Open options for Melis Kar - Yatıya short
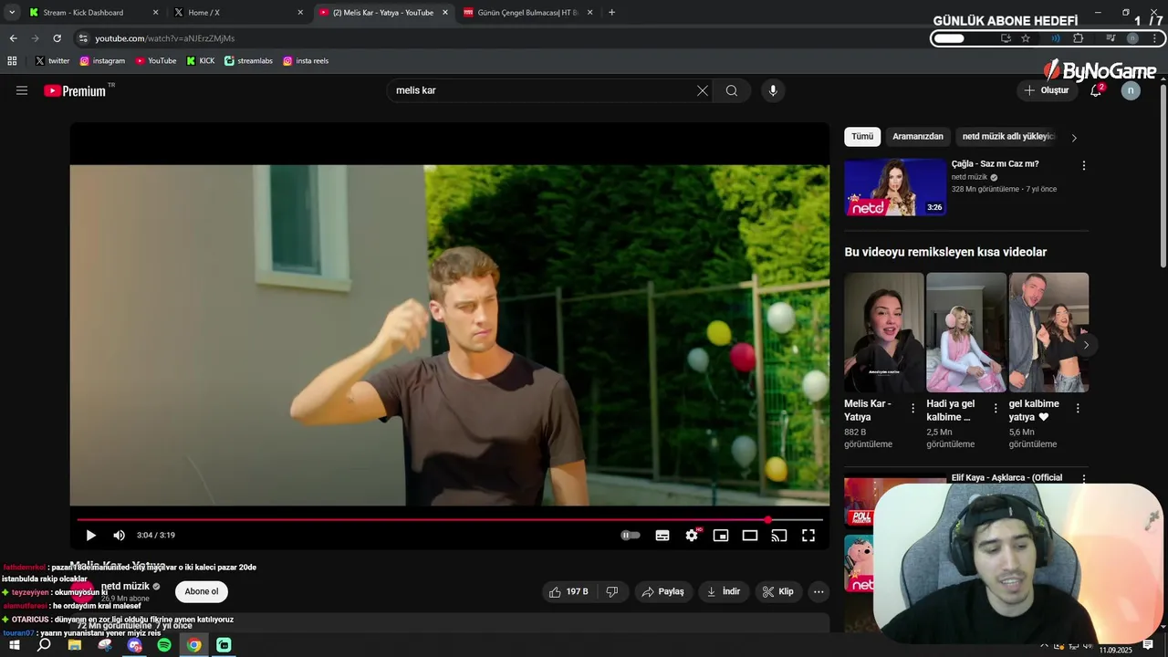Screen dimensions: 1168x657 pos(912,408)
